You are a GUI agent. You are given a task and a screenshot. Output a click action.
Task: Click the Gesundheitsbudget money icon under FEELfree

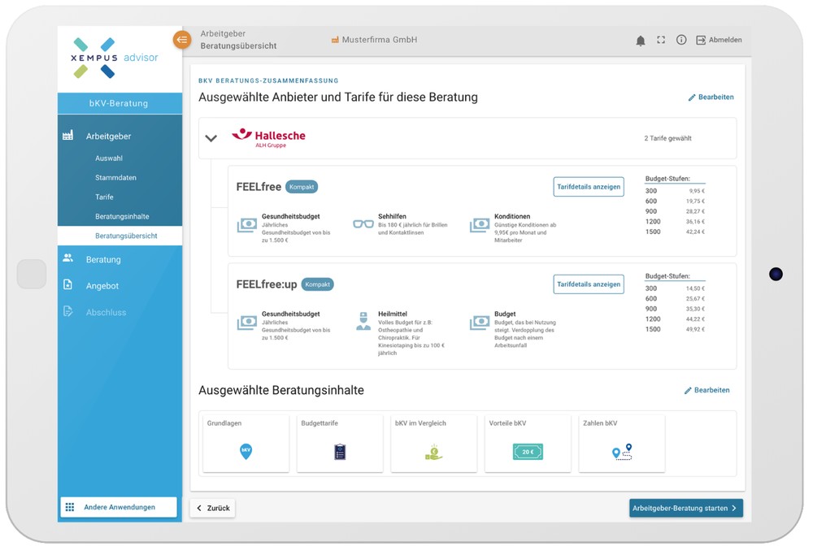pos(246,224)
